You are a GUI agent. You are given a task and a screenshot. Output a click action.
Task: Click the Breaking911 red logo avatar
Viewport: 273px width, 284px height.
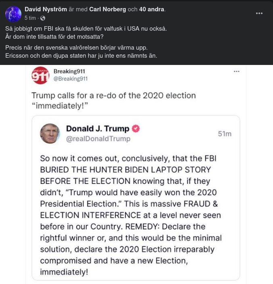40,75
